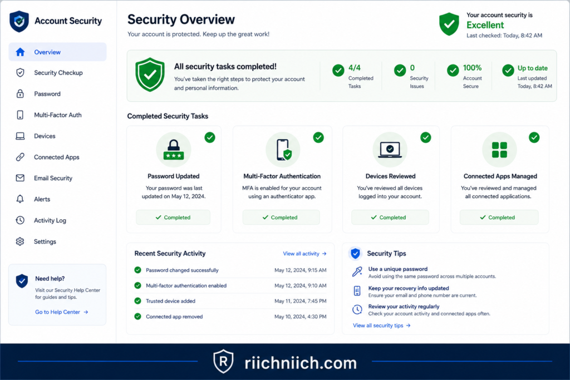Image resolution: width=570 pixels, height=380 pixels.
Task: Click the green shield beside Excellent status
Action: [449, 24]
